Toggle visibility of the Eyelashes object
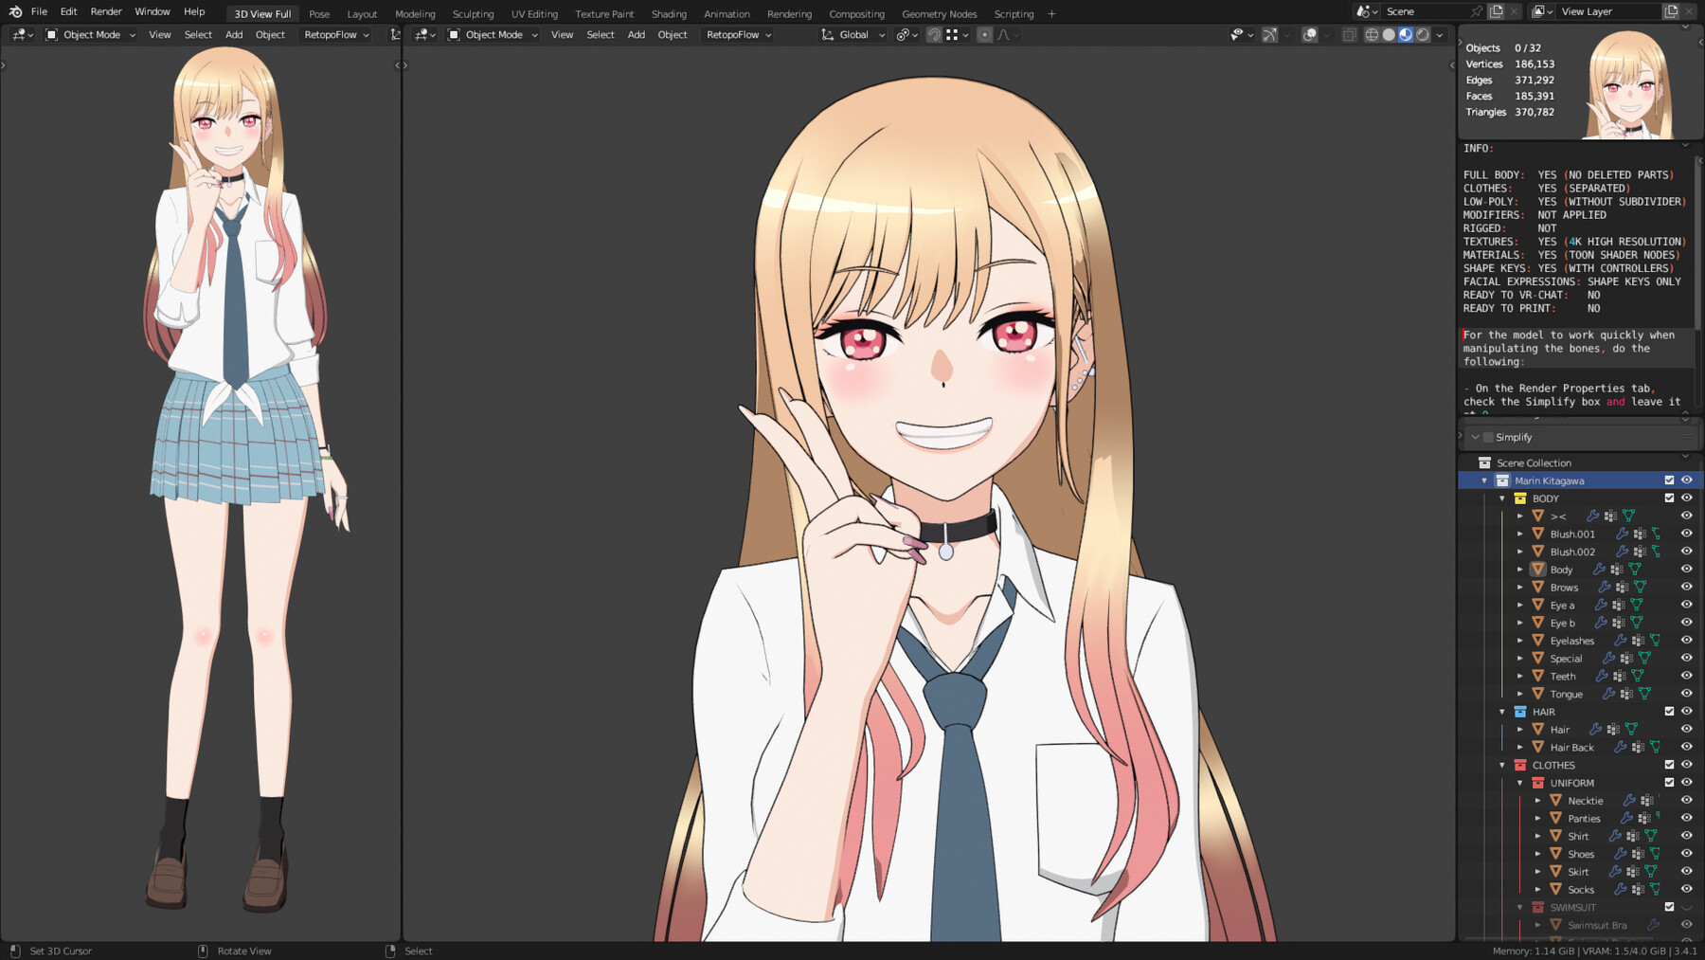1705x960 pixels. (1687, 641)
